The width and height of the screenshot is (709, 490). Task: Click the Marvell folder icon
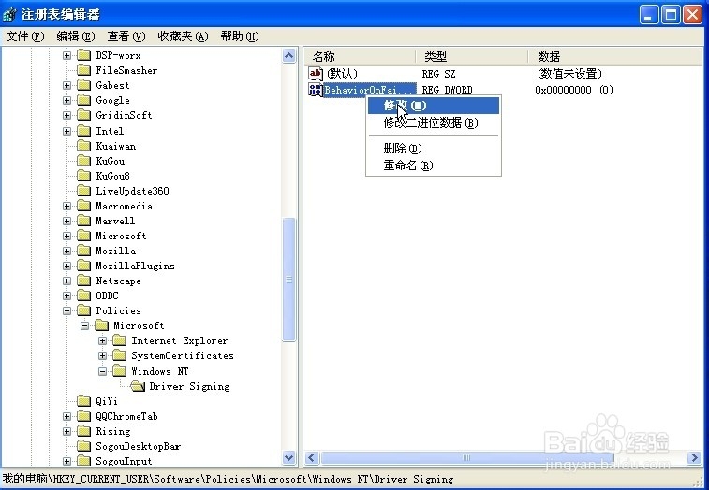tap(83, 221)
